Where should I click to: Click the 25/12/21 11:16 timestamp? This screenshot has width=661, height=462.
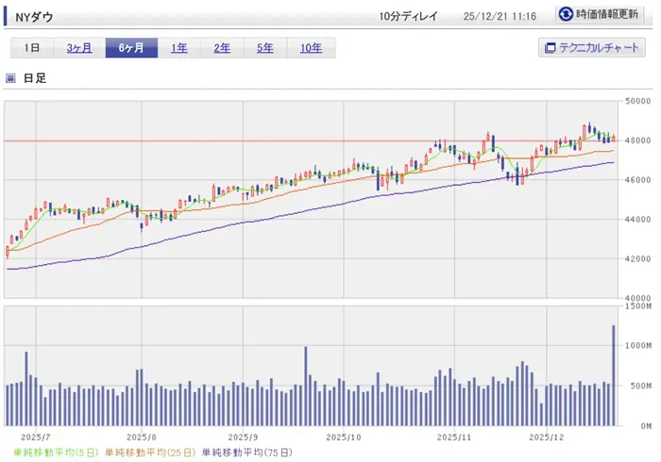tap(500, 16)
